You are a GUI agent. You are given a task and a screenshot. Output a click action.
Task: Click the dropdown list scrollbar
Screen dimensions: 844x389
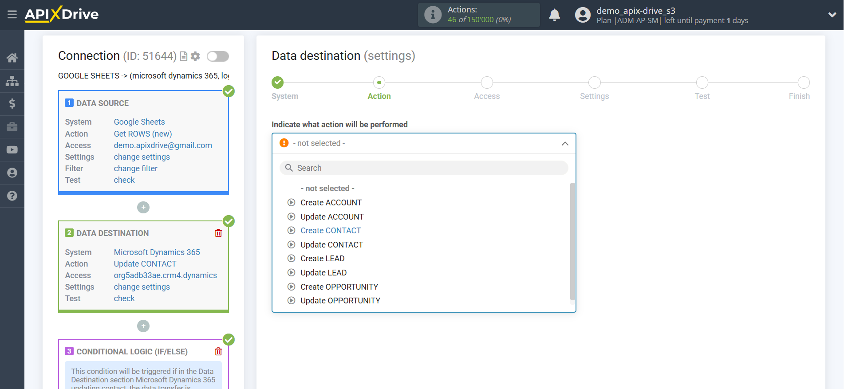point(572,242)
